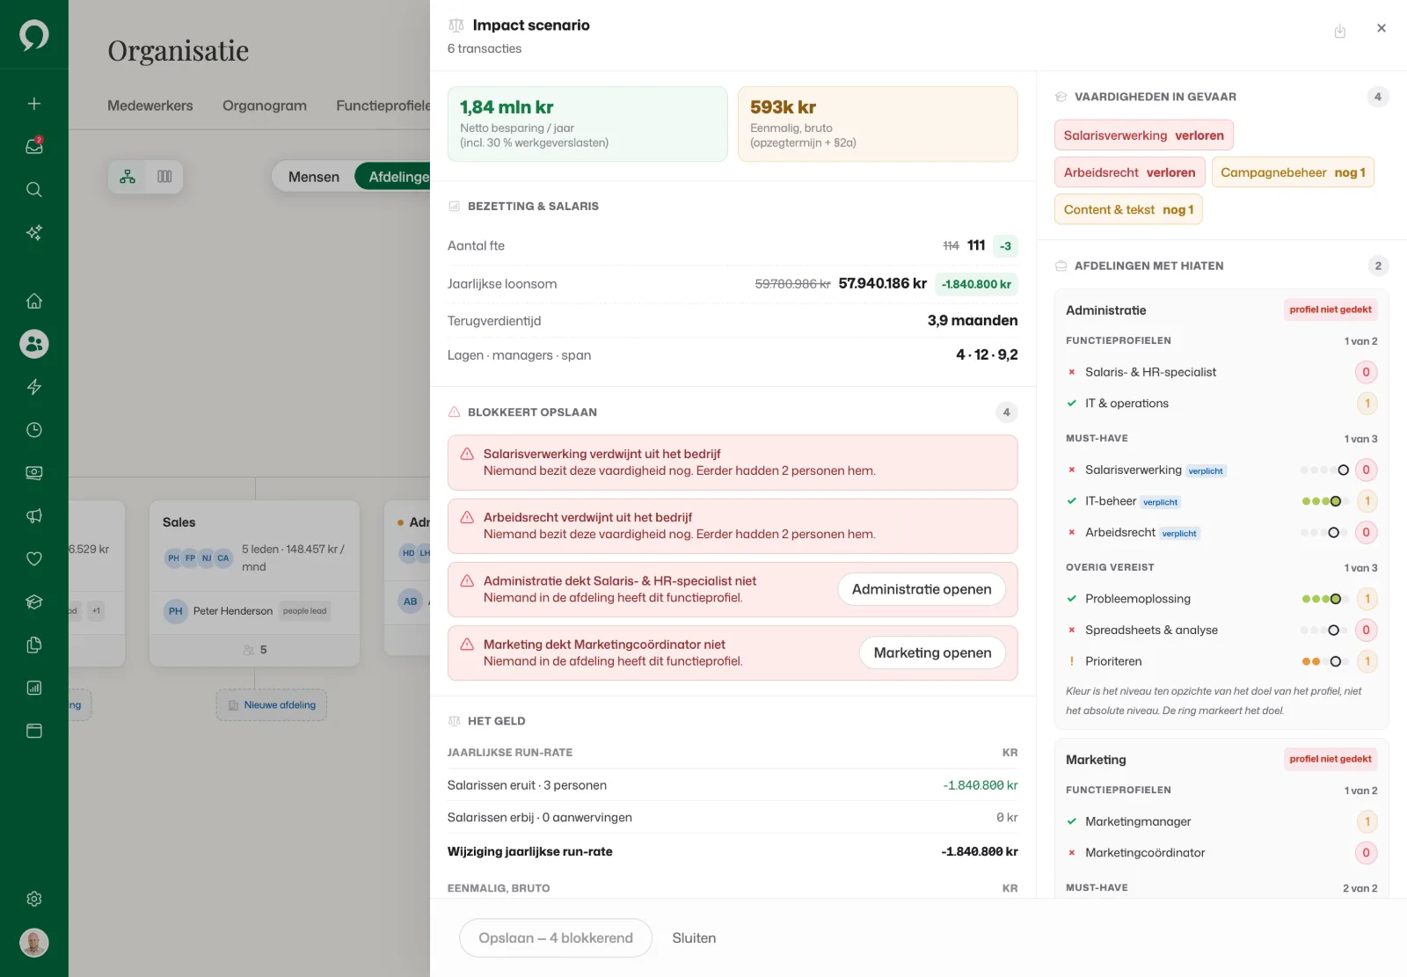Select the Afdelingen toggle option
The height and width of the screenshot is (977, 1407).
(x=392, y=177)
